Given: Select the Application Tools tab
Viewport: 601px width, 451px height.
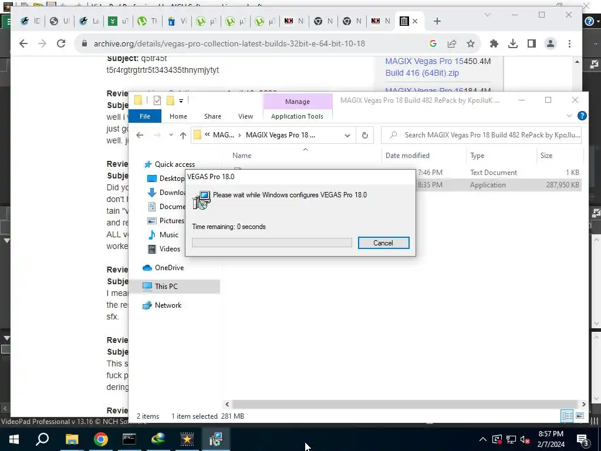Looking at the screenshot, I should click(x=297, y=116).
